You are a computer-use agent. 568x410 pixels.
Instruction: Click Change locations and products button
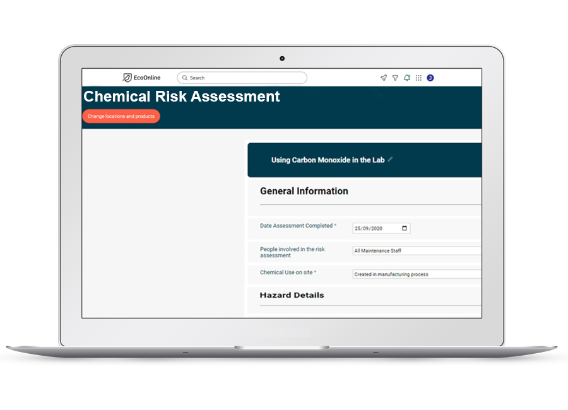121,116
